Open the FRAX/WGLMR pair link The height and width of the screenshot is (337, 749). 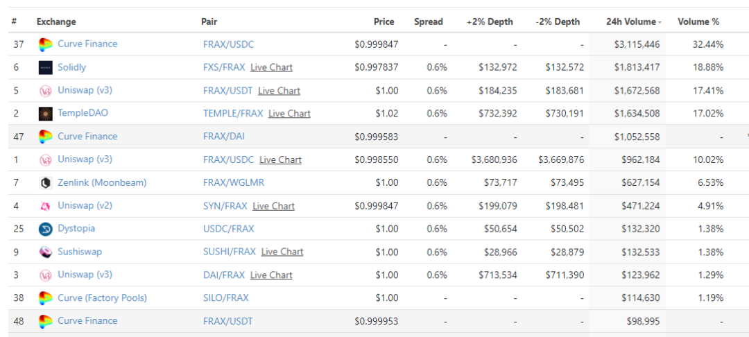click(234, 183)
